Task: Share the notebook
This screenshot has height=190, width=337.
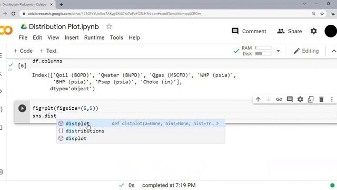Action: click(x=289, y=31)
